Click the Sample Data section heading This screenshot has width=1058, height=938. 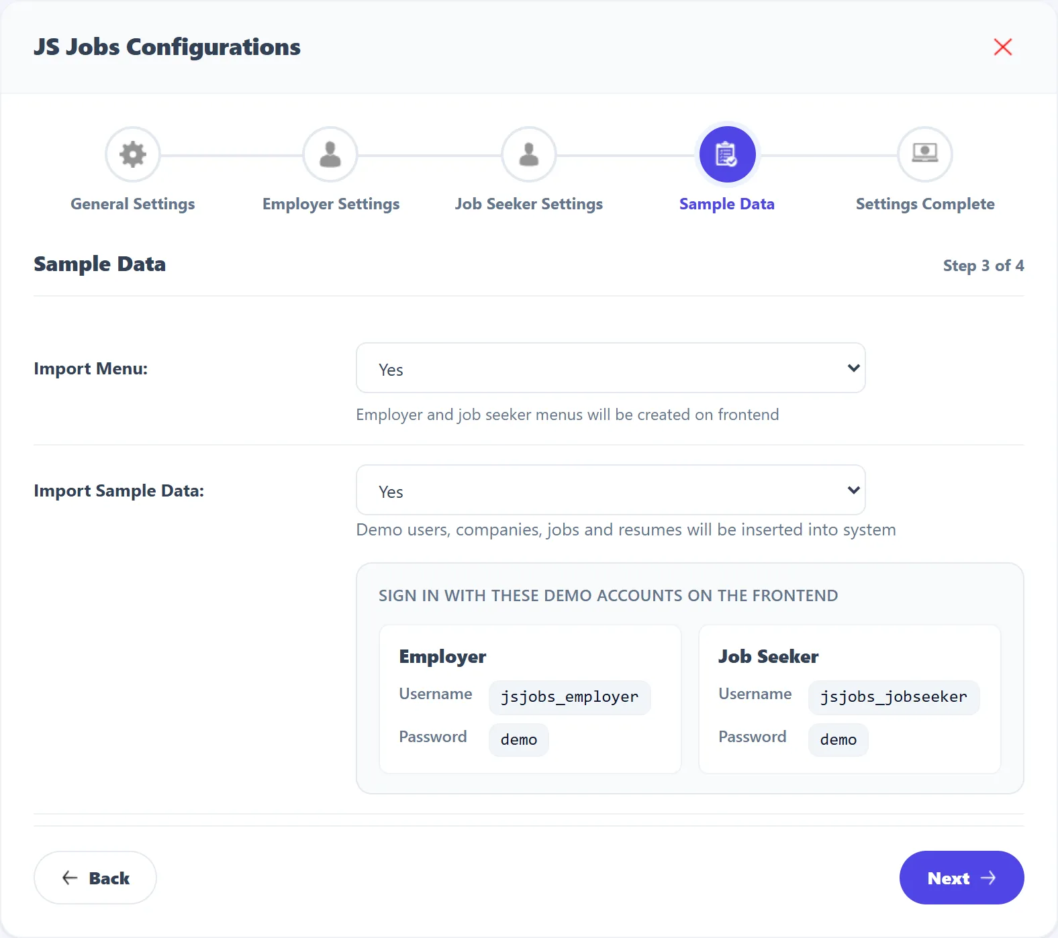click(99, 264)
